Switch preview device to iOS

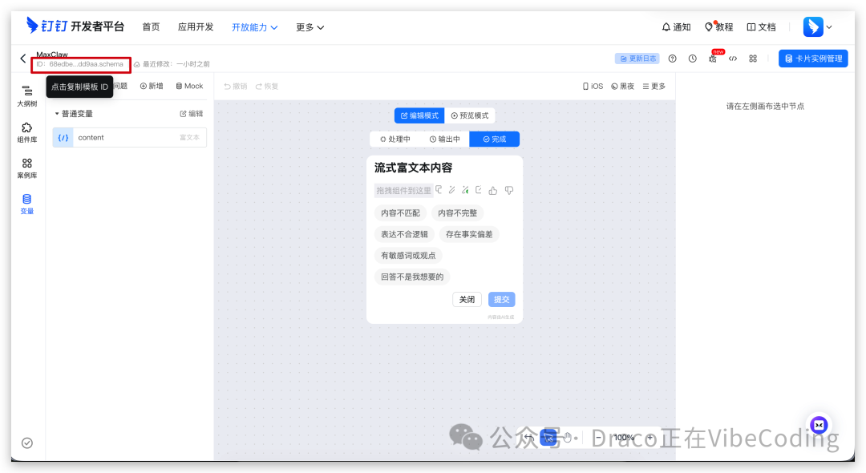click(x=593, y=86)
